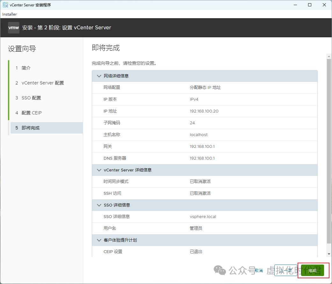
Task: Click the hostname value localhost
Action: [198, 135]
